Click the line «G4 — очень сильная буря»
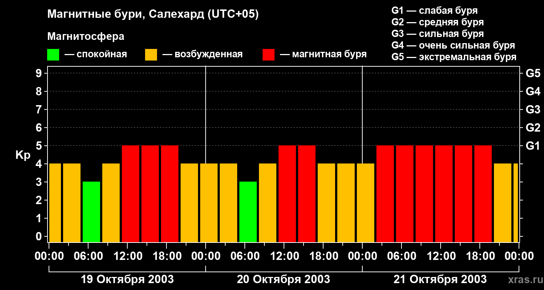Image resolution: width=544 pixels, height=290 pixels. [x=453, y=45]
